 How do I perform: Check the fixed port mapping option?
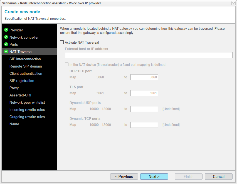[66, 64]
